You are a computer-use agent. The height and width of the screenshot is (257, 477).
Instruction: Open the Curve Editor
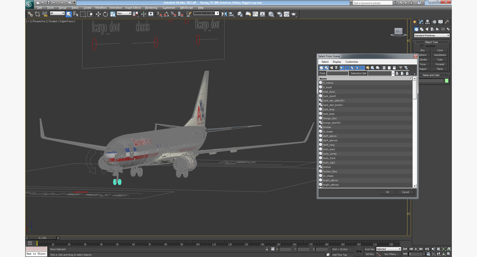[255, 14]
